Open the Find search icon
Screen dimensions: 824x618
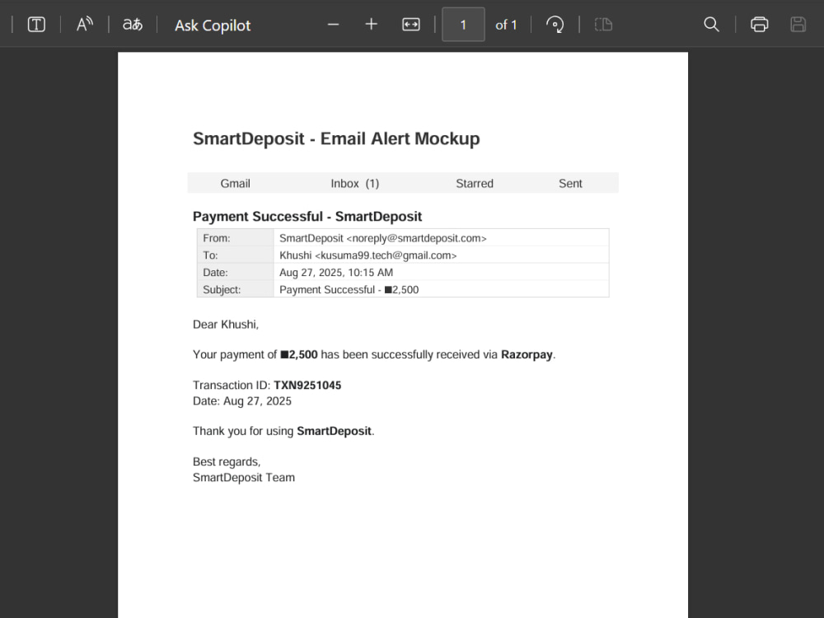point(711,25)
